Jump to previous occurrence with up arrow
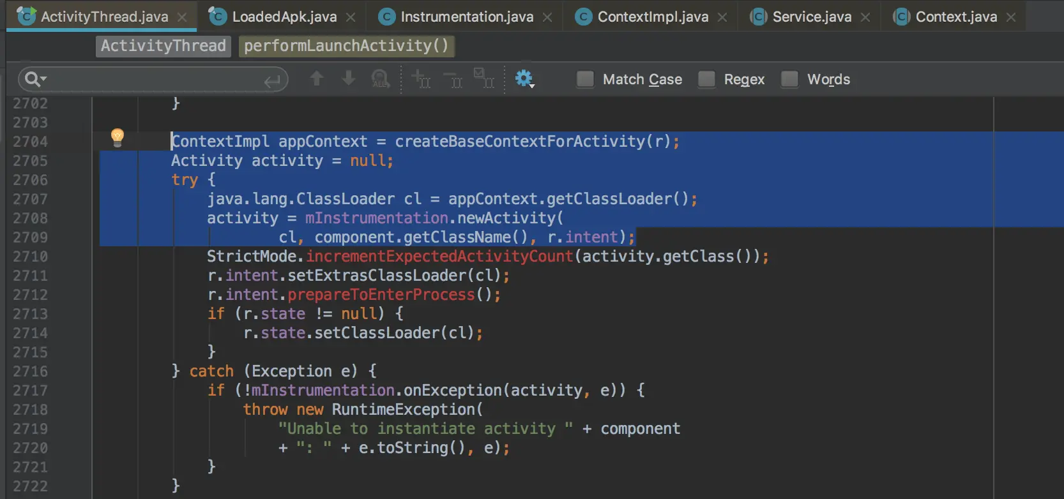Screen dimensions: 1064x499 pos(317,78)
